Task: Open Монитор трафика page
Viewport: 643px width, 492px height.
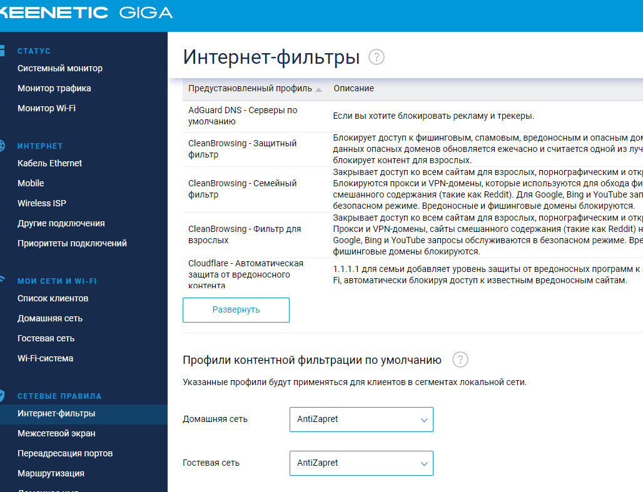Action: coord(54,89)
